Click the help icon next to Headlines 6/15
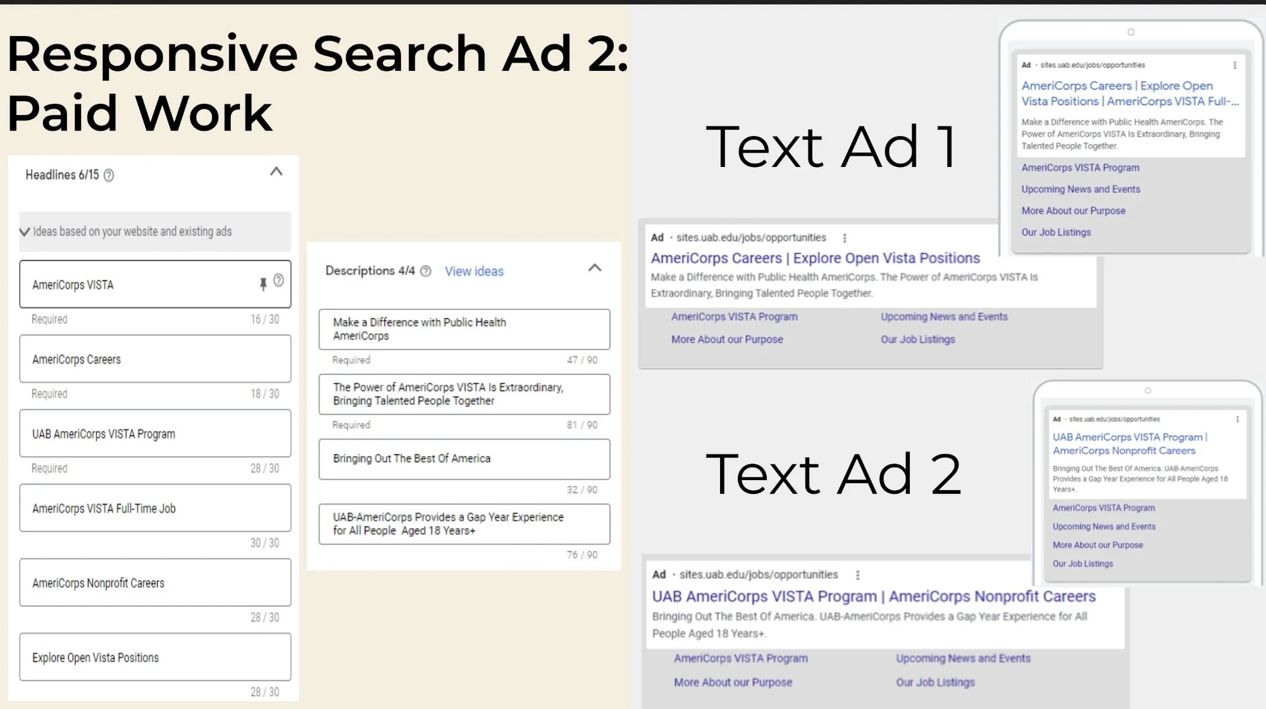This screenshot has width=1266, height=709. 109,175
